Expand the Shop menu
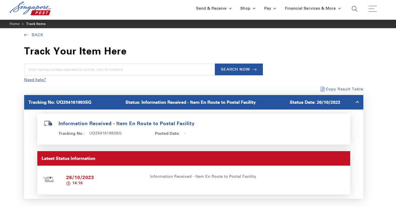 [248, 8]
